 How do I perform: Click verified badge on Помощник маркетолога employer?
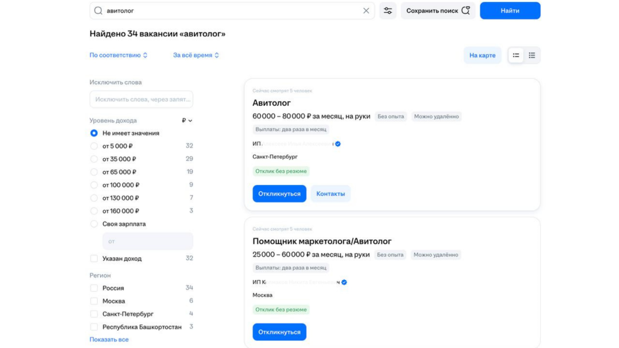[x=344, y=282]
